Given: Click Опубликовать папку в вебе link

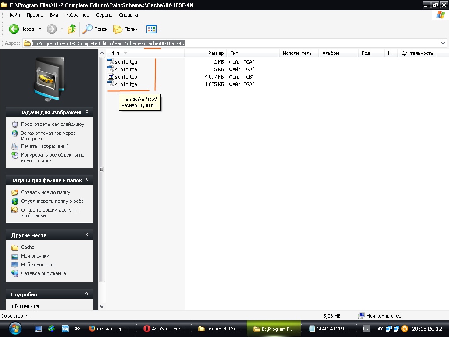Looking at the screenshot, I should (53, 201).
